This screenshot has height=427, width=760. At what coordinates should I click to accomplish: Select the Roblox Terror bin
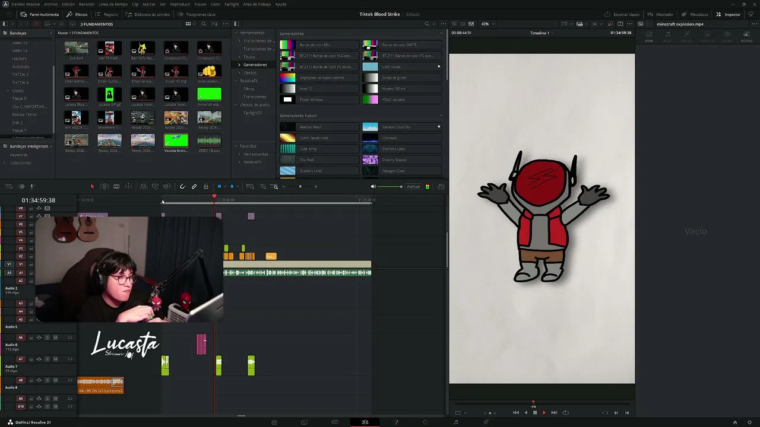[24, 114]
